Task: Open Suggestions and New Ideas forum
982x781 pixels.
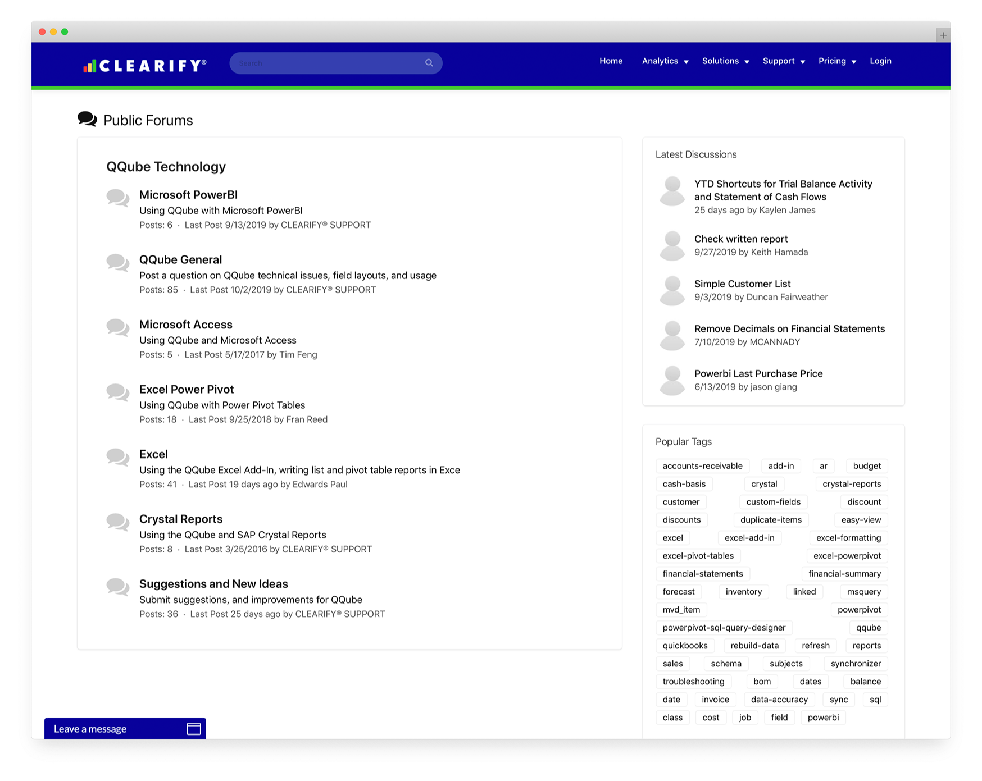Action: (213, 584)
